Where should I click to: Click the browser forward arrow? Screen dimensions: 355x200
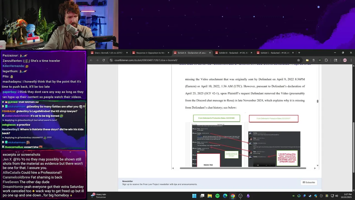[x=97, y=60]
